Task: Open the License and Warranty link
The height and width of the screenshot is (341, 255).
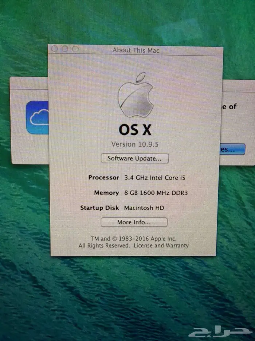Action: click(x=161, y=246)
